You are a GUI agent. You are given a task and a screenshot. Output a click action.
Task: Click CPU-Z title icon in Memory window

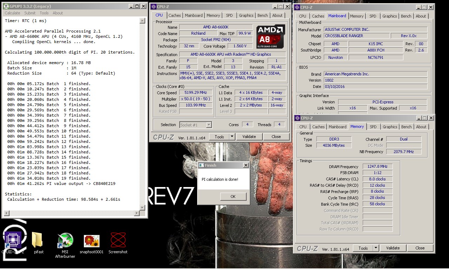297,118
